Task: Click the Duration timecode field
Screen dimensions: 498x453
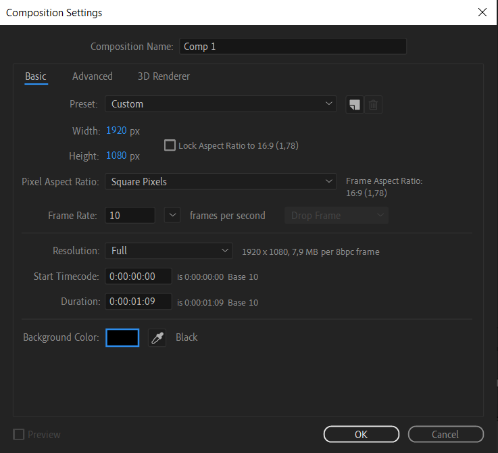Action: [x=139, y=302]
